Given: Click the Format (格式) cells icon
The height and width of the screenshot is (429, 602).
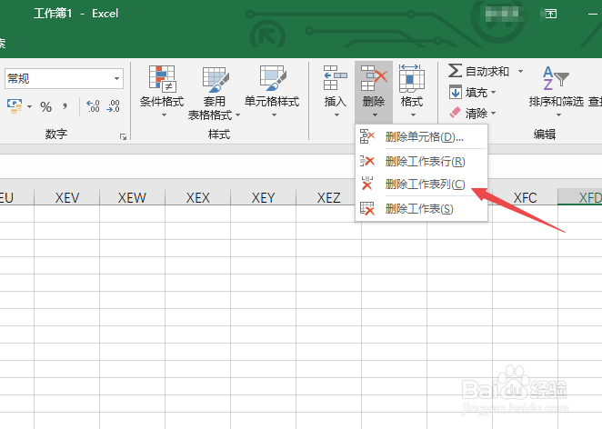Looking at the screenshot, I should click(412, 78).
